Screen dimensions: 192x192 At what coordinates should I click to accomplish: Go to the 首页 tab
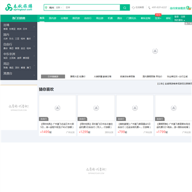pyautogui.click(x=42, y=18)
